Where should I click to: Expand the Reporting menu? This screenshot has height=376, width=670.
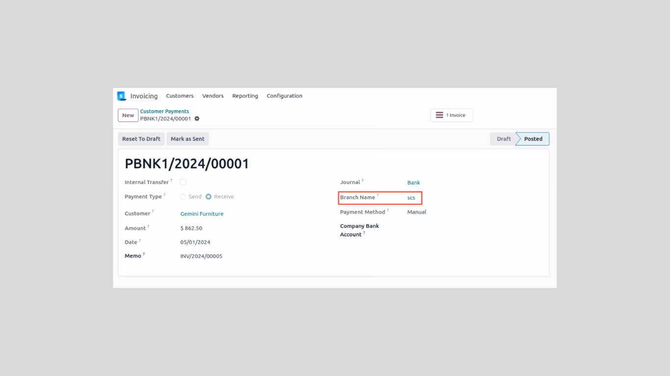[x=245, y=96]
